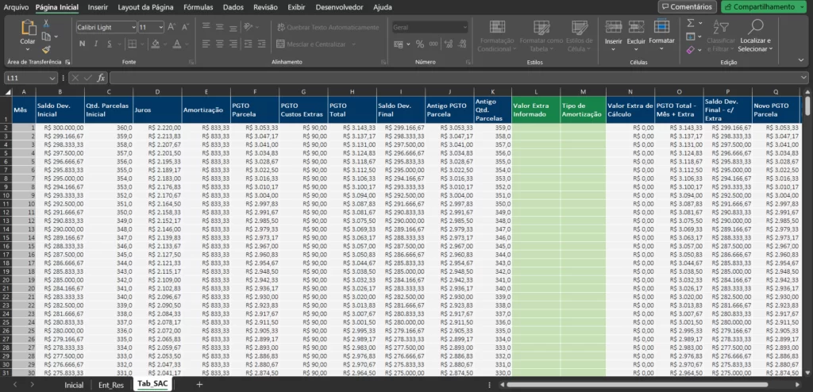
Task: Select the Format Painter brush icon
Action: (x=46, y=50)
